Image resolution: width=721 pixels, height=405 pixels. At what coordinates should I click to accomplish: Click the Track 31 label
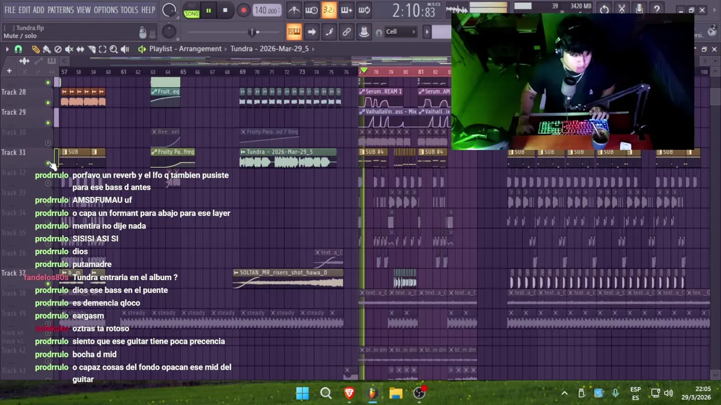pyautogui.click(x=14, y=152)
